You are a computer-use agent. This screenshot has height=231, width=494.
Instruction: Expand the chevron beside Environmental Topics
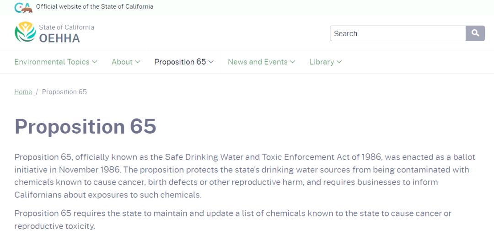[95, 62]
